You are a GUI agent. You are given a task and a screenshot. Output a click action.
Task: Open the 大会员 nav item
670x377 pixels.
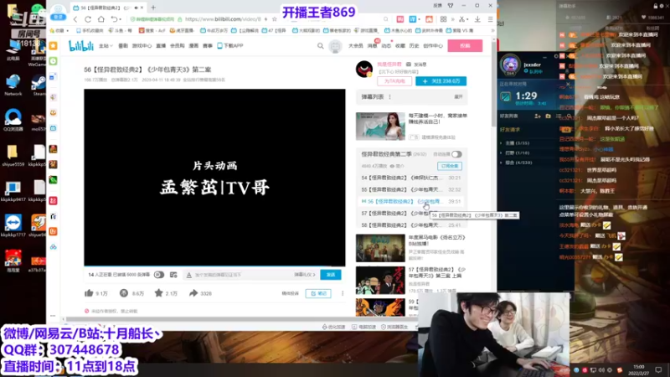pos(355,46)
